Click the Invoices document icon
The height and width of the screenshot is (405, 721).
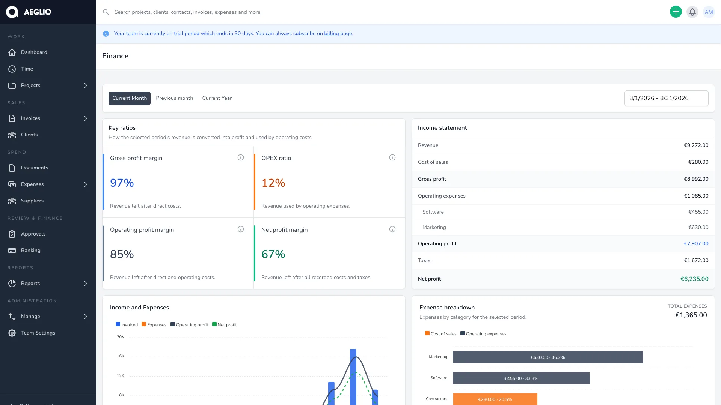[12, 118]
